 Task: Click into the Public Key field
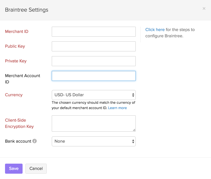point(93,46)
